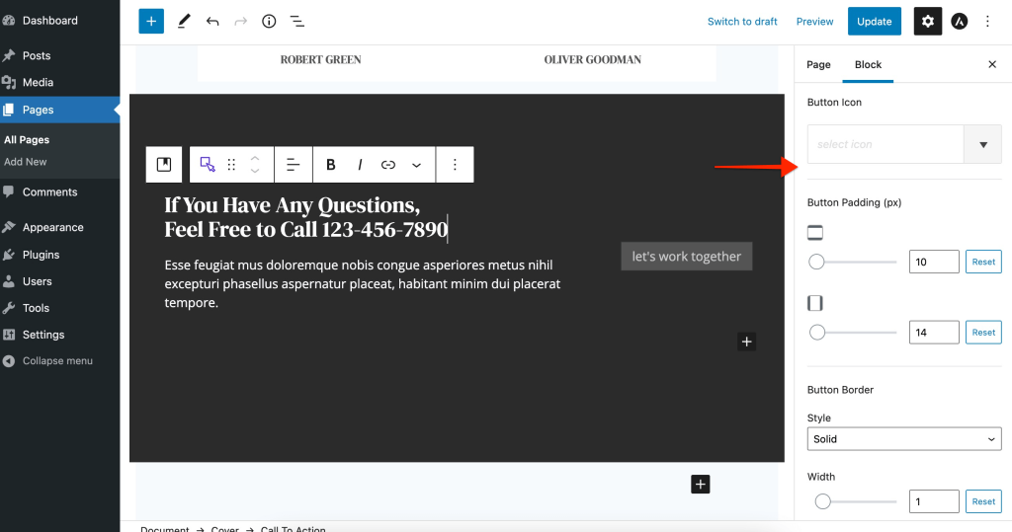The width and height of the screenshot is (1012, 532).
Task: Click the Switch to draft link
Action: [742, 21]
